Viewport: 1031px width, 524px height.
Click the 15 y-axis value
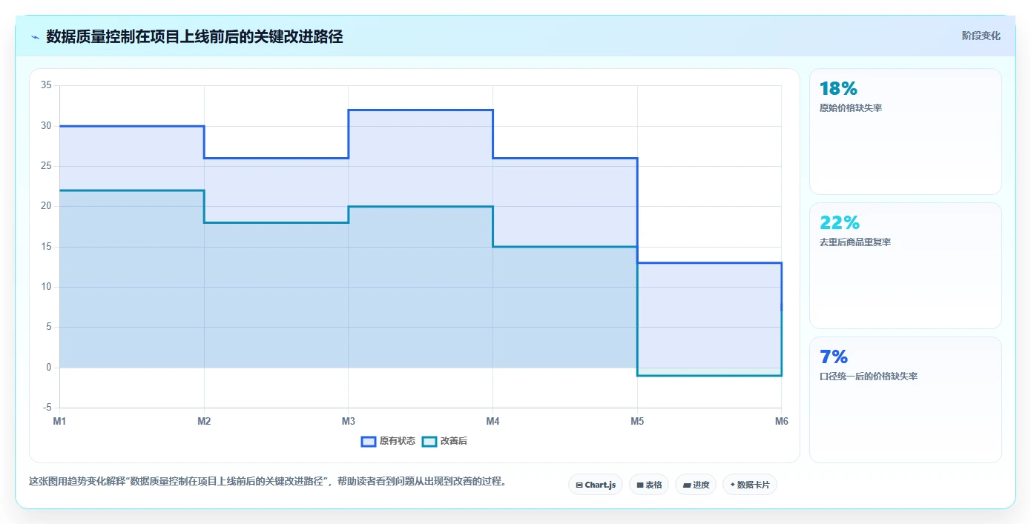tap(46, 247)
